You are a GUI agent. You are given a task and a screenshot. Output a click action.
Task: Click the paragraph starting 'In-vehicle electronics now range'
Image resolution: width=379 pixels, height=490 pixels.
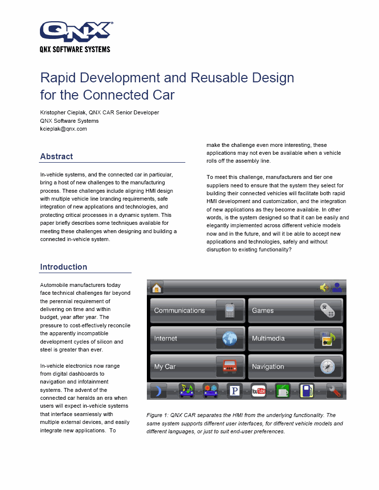coord(85,398)
